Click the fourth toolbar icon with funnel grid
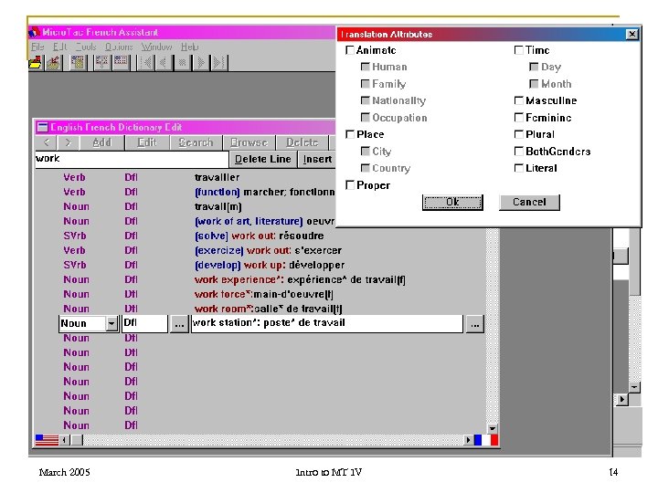Screen dimensions: 658x493 pyautogui.click(x=102, y=63)
